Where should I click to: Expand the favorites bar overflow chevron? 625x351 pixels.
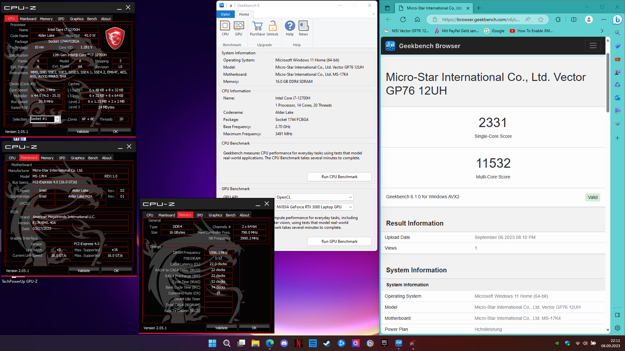pyautogui.click(x=602, y=31)
